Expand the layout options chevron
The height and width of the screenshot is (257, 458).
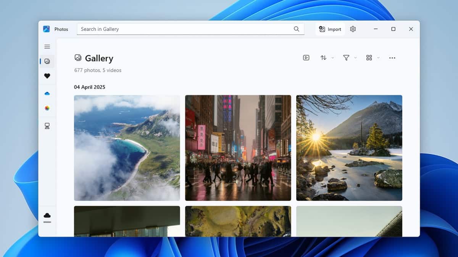tap(378, 58)
